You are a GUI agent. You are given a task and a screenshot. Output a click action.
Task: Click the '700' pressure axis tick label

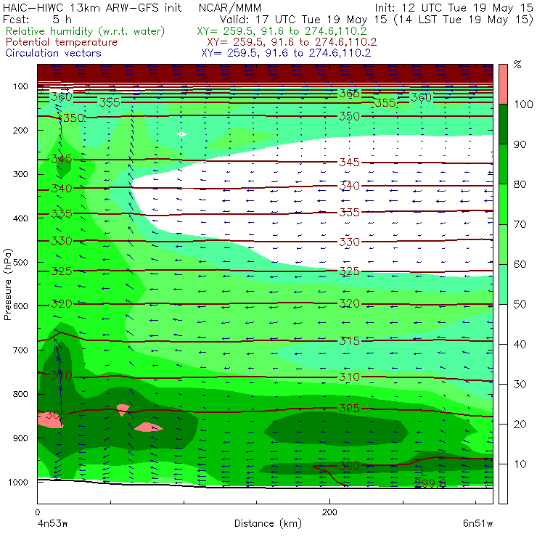pos(20,350)
